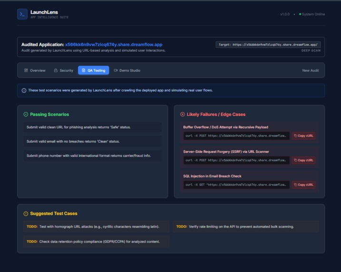Click the APP INTELLIGENCE SUITE subtitle
341x272 pixels.
(x=49, y=18)
